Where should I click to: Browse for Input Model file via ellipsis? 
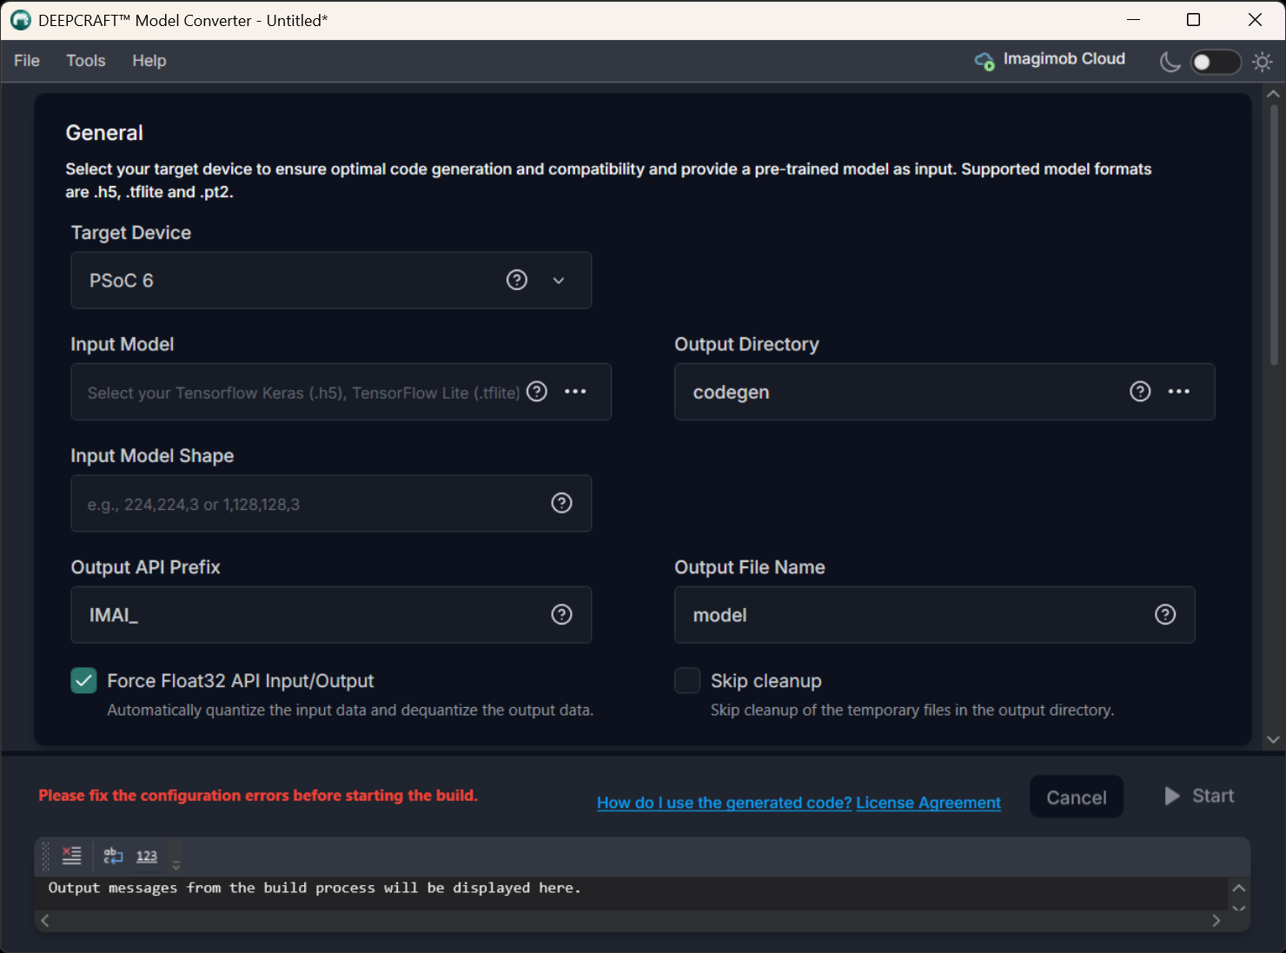(575, 392)
